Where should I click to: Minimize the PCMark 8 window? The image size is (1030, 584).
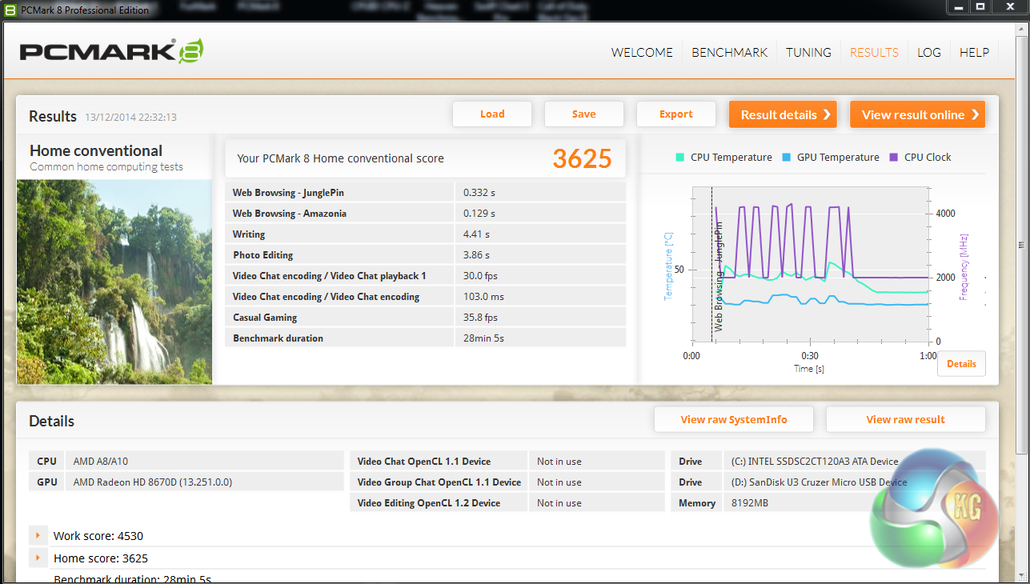958,7
